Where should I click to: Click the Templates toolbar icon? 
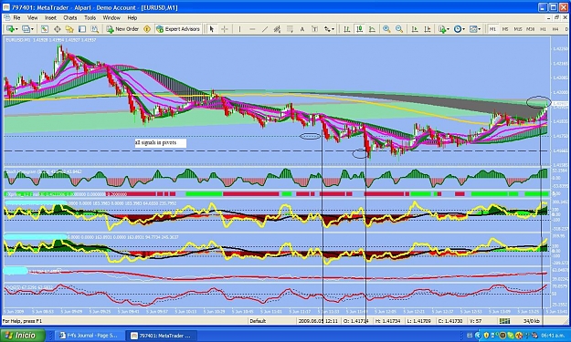point(473,29)
